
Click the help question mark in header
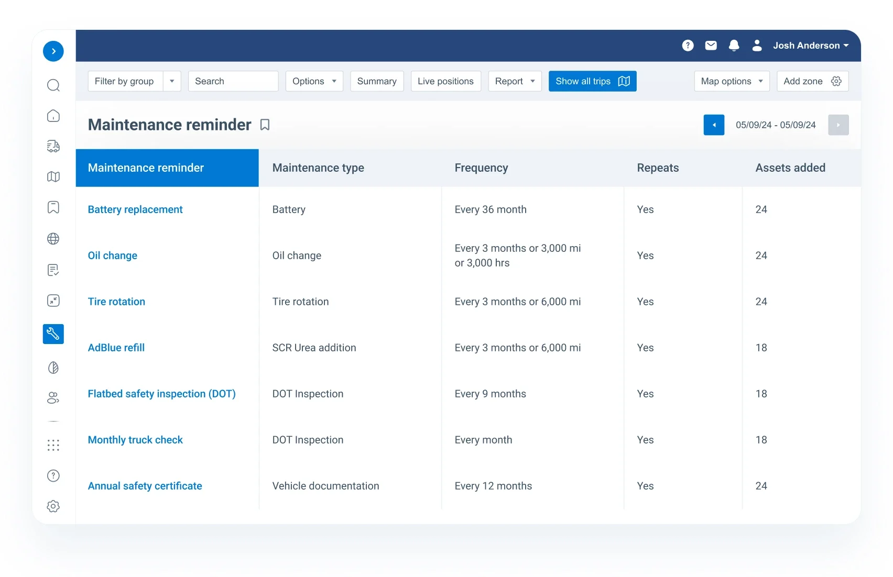[x=688, y=46]
